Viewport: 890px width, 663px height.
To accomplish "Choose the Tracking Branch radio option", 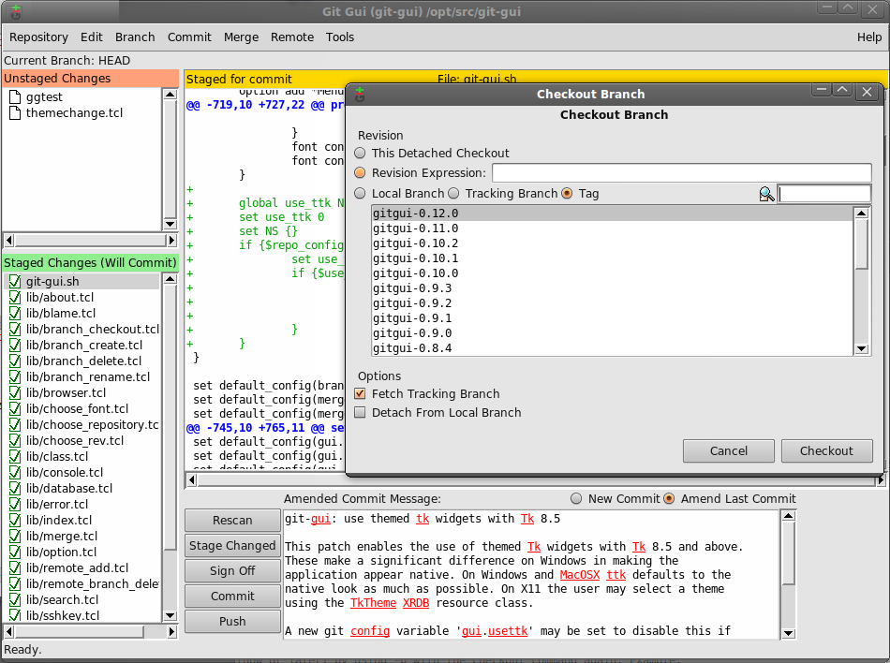I will coord(453,194).
